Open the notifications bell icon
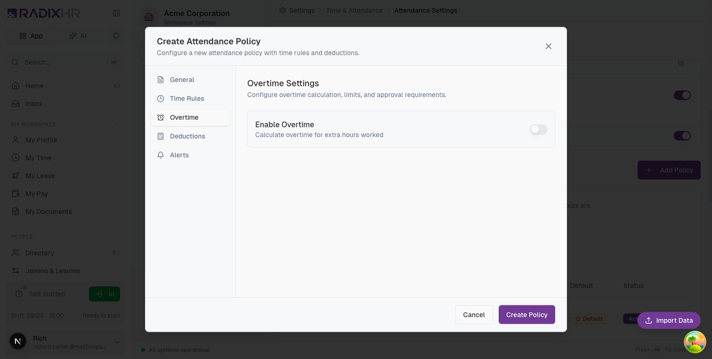This screenshot has width=712, height=359. click(116, 36)
